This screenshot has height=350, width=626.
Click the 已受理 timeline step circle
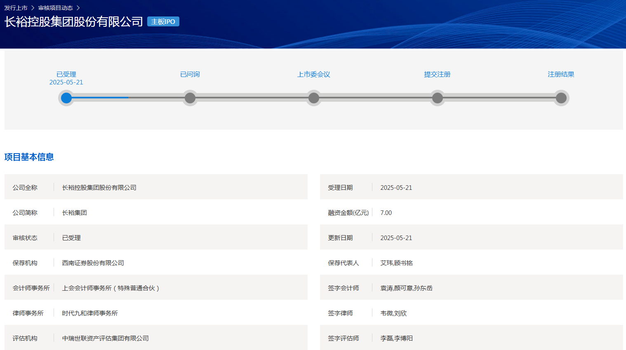click(x=66, y=98)
